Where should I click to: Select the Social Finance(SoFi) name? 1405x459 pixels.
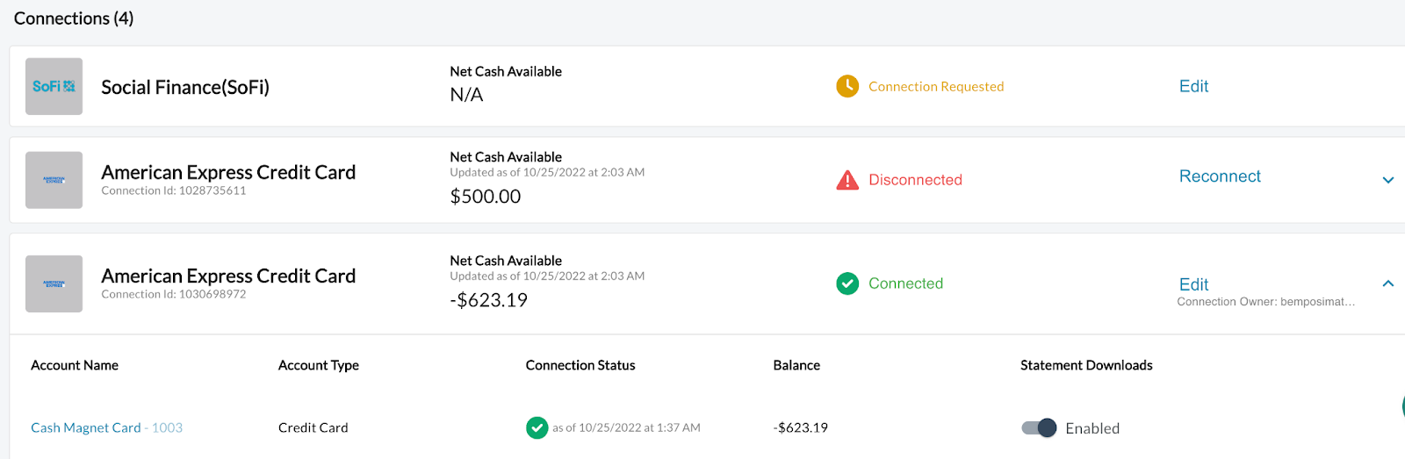click(185, 87)
